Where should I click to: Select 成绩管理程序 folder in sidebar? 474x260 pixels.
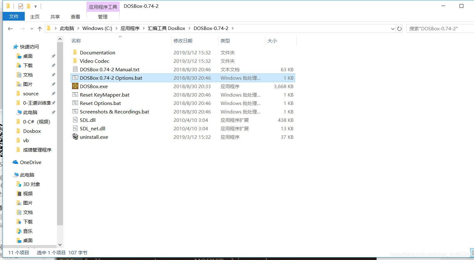[x=37, y=150]
